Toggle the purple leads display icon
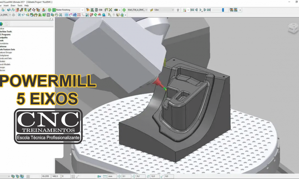This screenshot has width=299, height=179. coord(71,15)
